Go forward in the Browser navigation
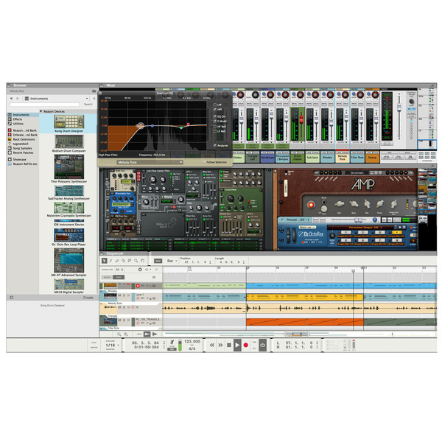The image size is (442, 442). coord(18,99)
